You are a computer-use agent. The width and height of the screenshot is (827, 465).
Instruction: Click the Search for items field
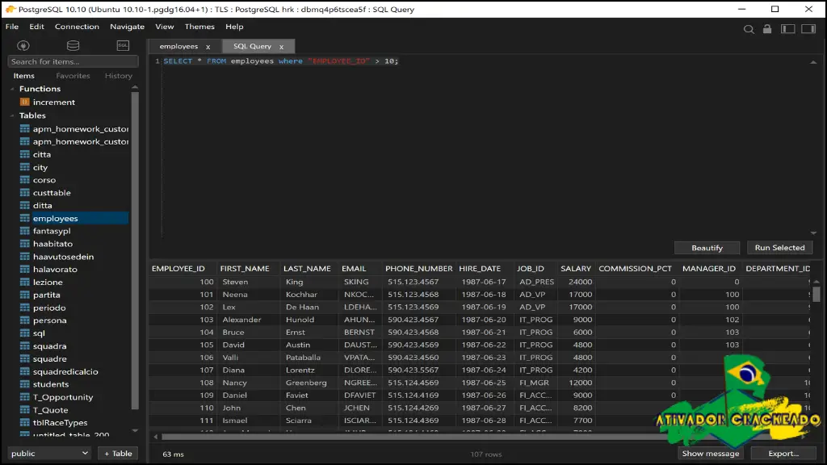pos(73,61)
